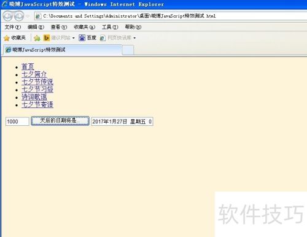Click the 天后的日期将是... button
Screen dimensions: 307x237
[x=60, y=121]
